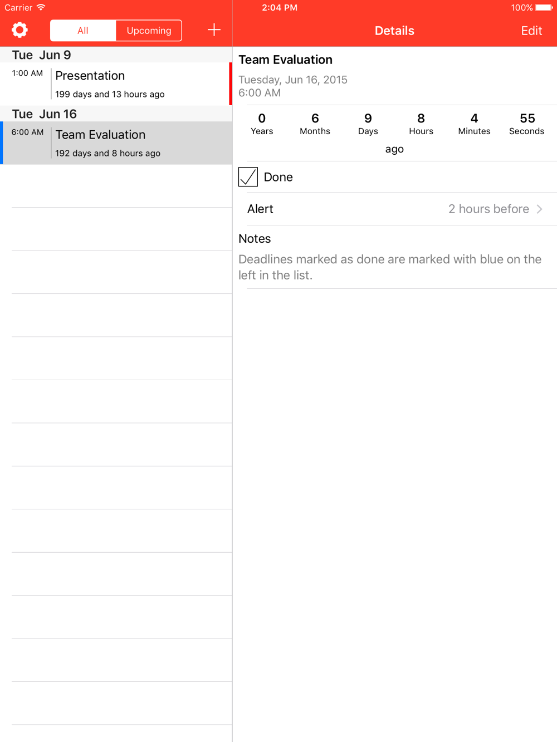Screen dimensions: 557x742
Task: Switch to the Upcoming tab
Action: coord(149,31)
